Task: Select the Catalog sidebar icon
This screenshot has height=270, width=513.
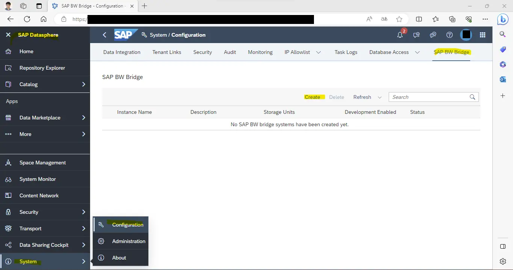Action: 8,84
